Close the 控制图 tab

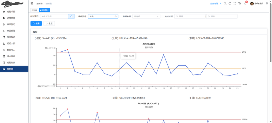pyautogui.click(x=48, y=10)
